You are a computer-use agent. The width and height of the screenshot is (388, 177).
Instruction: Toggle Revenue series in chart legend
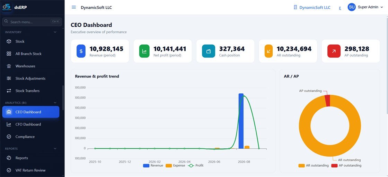coord(153,166)
